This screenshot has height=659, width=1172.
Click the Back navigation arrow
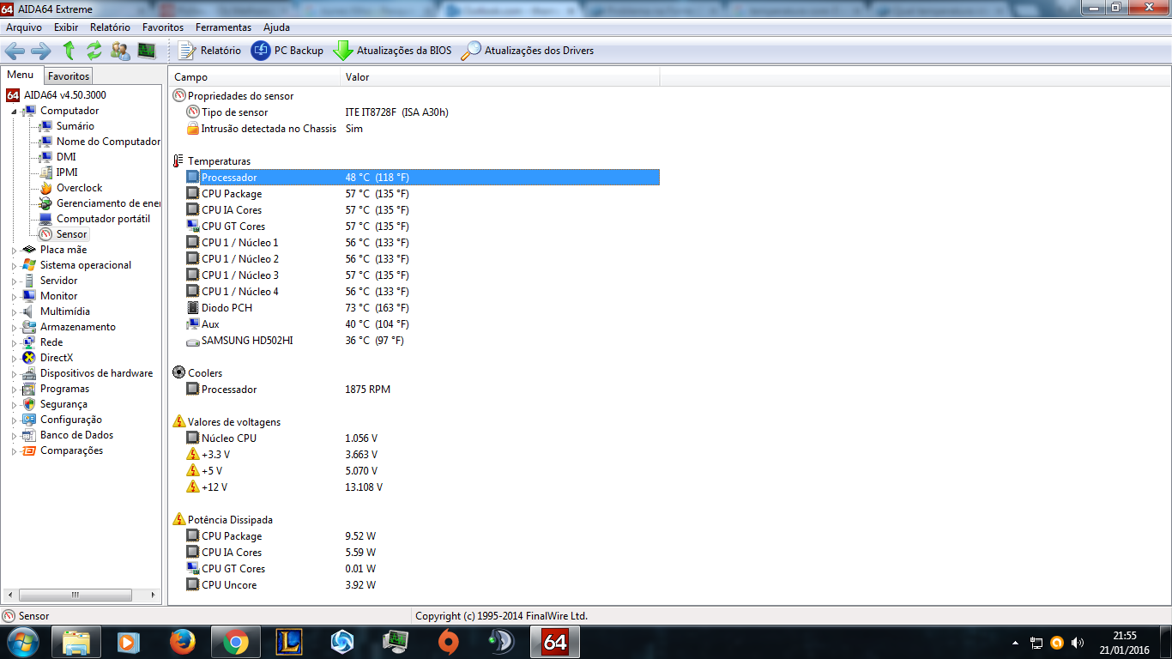pyautogui.click(x=15, y=51)
